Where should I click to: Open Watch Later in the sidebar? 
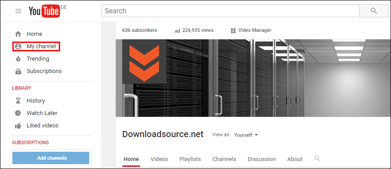(x=42, y=113)
